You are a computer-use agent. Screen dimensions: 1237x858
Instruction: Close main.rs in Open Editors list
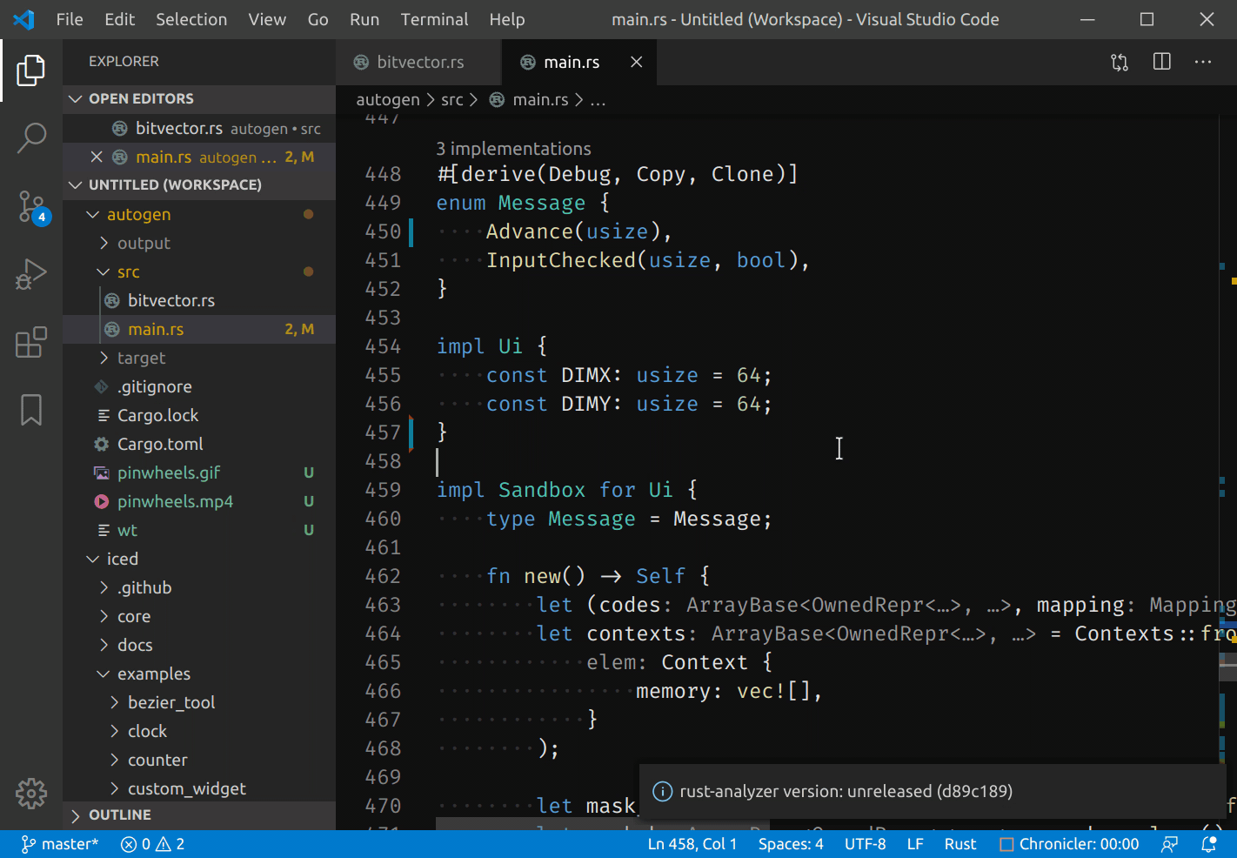click(x=97, y=157)
